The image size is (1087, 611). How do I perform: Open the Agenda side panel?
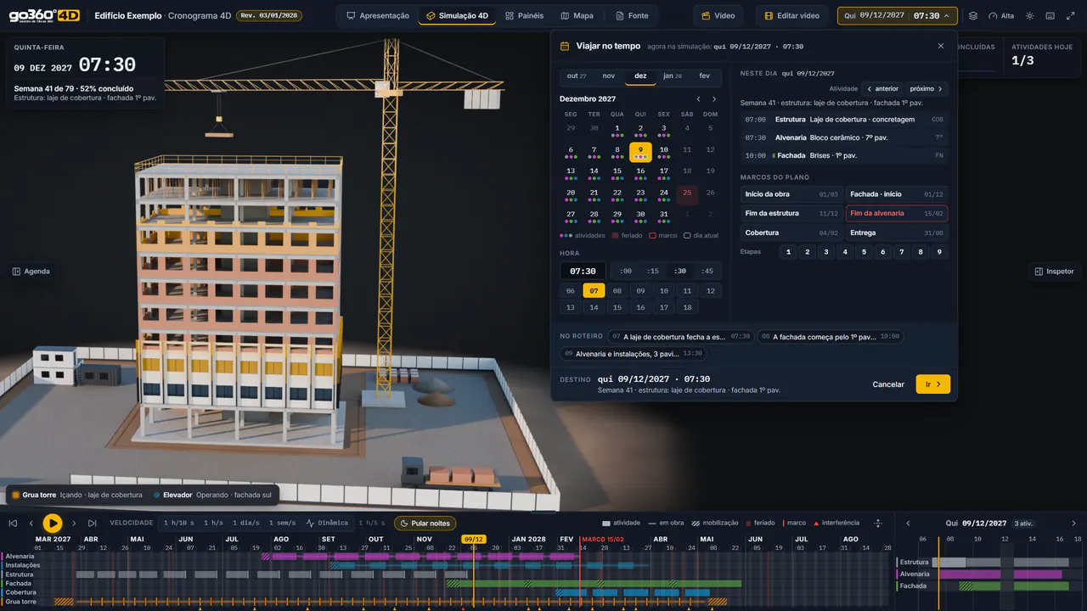[31, 272]
